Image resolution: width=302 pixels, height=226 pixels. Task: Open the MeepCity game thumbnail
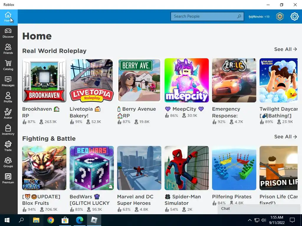click(187, 80)
